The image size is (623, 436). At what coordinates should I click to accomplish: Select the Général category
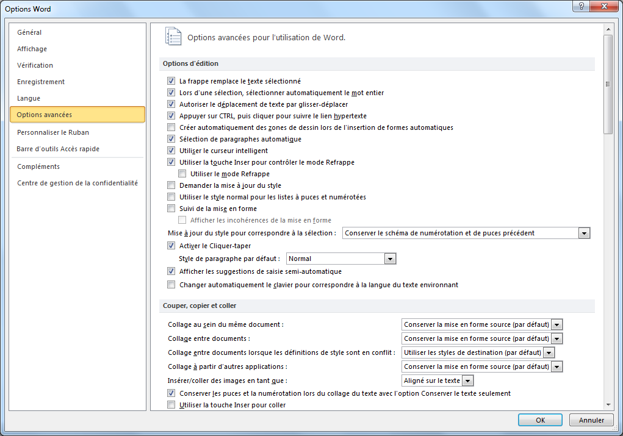(x=29, y=32)
